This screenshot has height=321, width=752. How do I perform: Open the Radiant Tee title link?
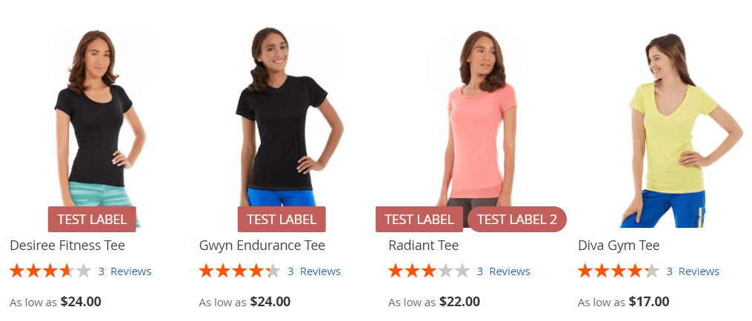point(424,246)
